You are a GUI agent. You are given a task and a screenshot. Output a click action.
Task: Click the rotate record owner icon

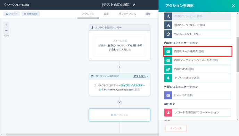[168, 112]
